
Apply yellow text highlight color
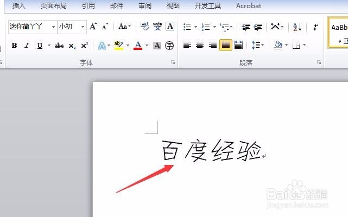pyautogui.click(x=119, y=46)
